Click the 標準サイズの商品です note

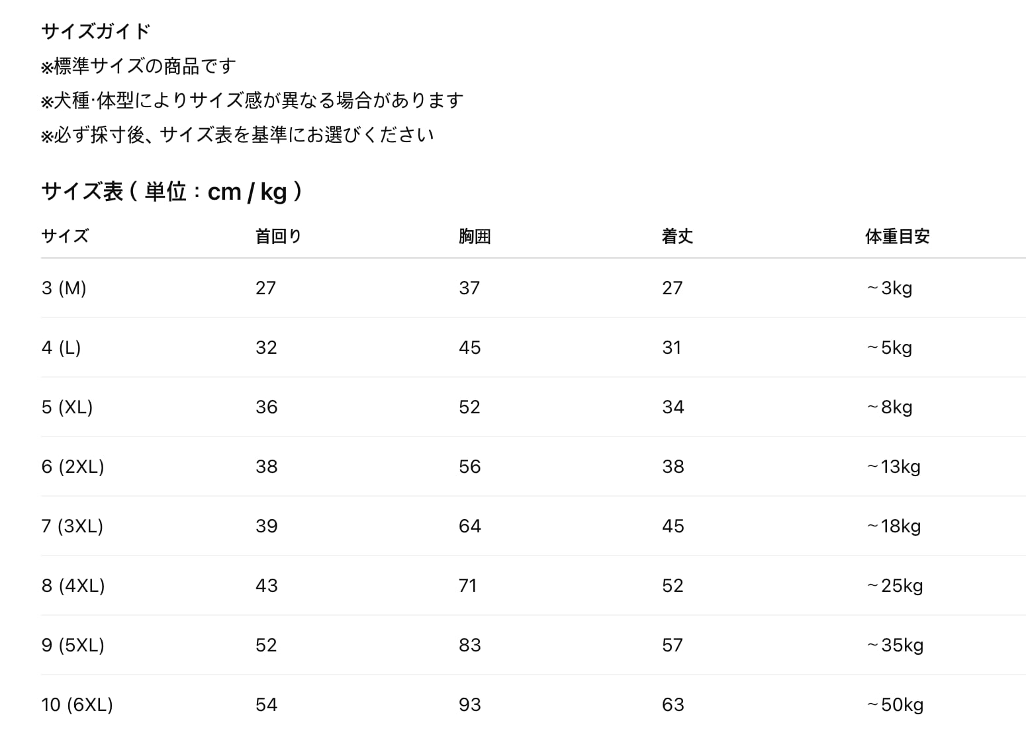click(x=138, y=66)
